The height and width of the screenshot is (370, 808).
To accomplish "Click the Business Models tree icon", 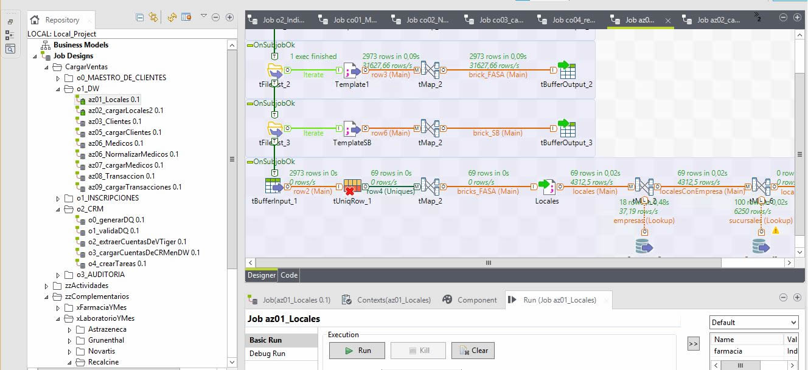I will [x=46, y=45].
